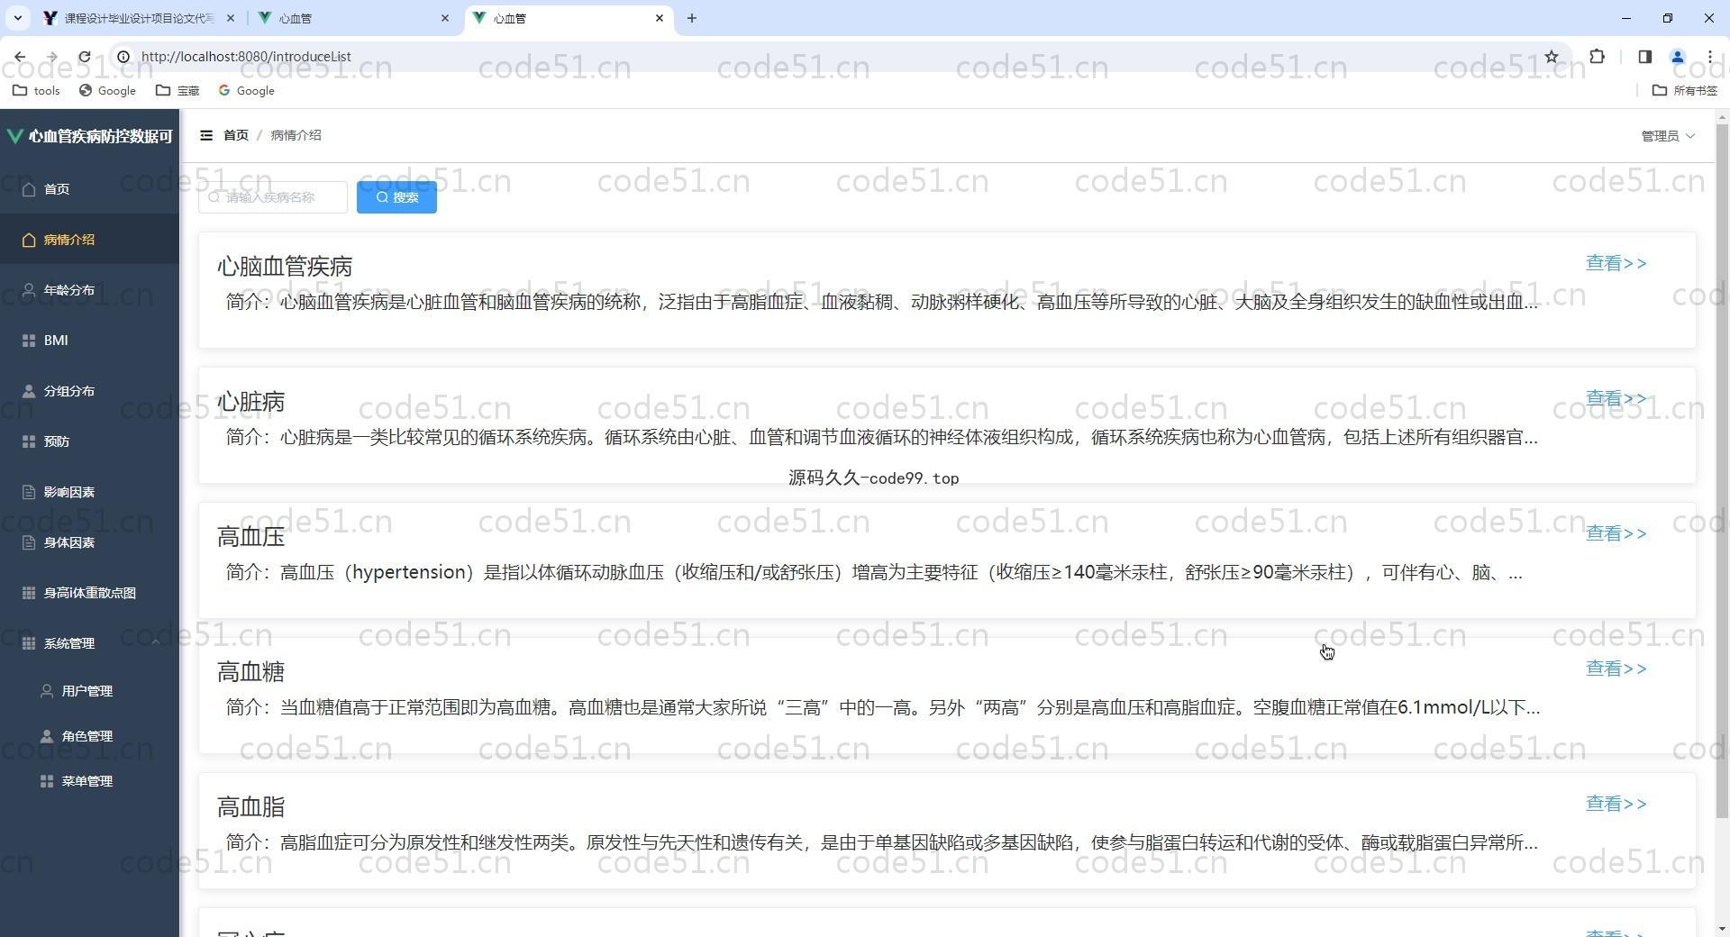1730x937 pixels.
Task: Close the first browser tab
Action: tap(231, 18)
